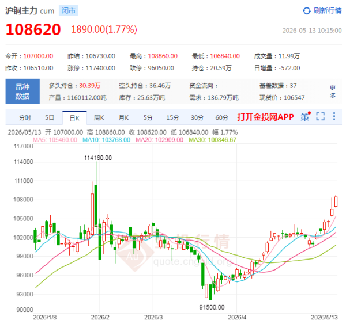Viewport: 346px width, 320px height.
Task: Switch to the 5日 tab
Action: point(50,117)
